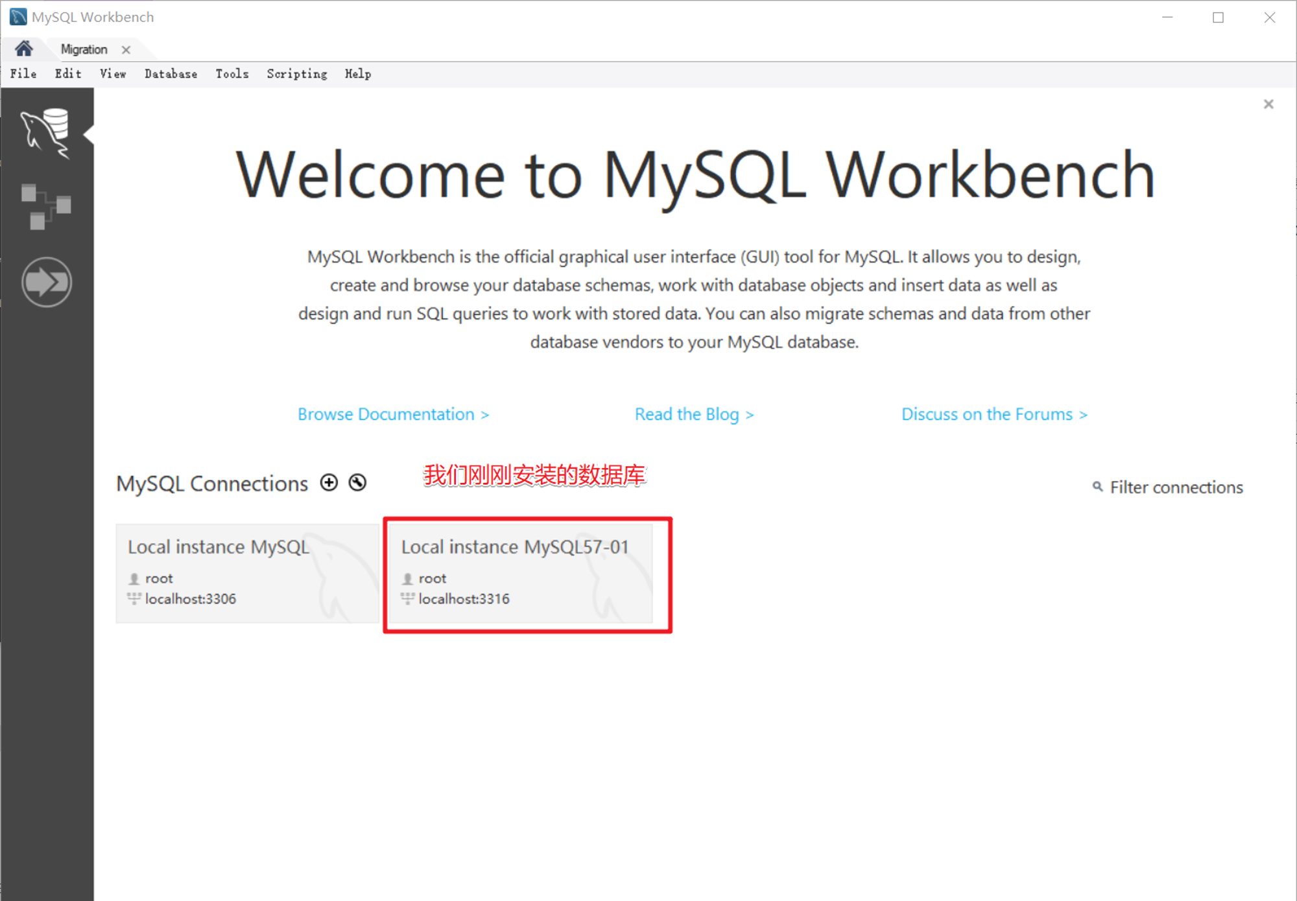This screenshot has height=901, width=1297.
Task: Open the Local instance MySQL connection tile
Action: tap(247, 574)
